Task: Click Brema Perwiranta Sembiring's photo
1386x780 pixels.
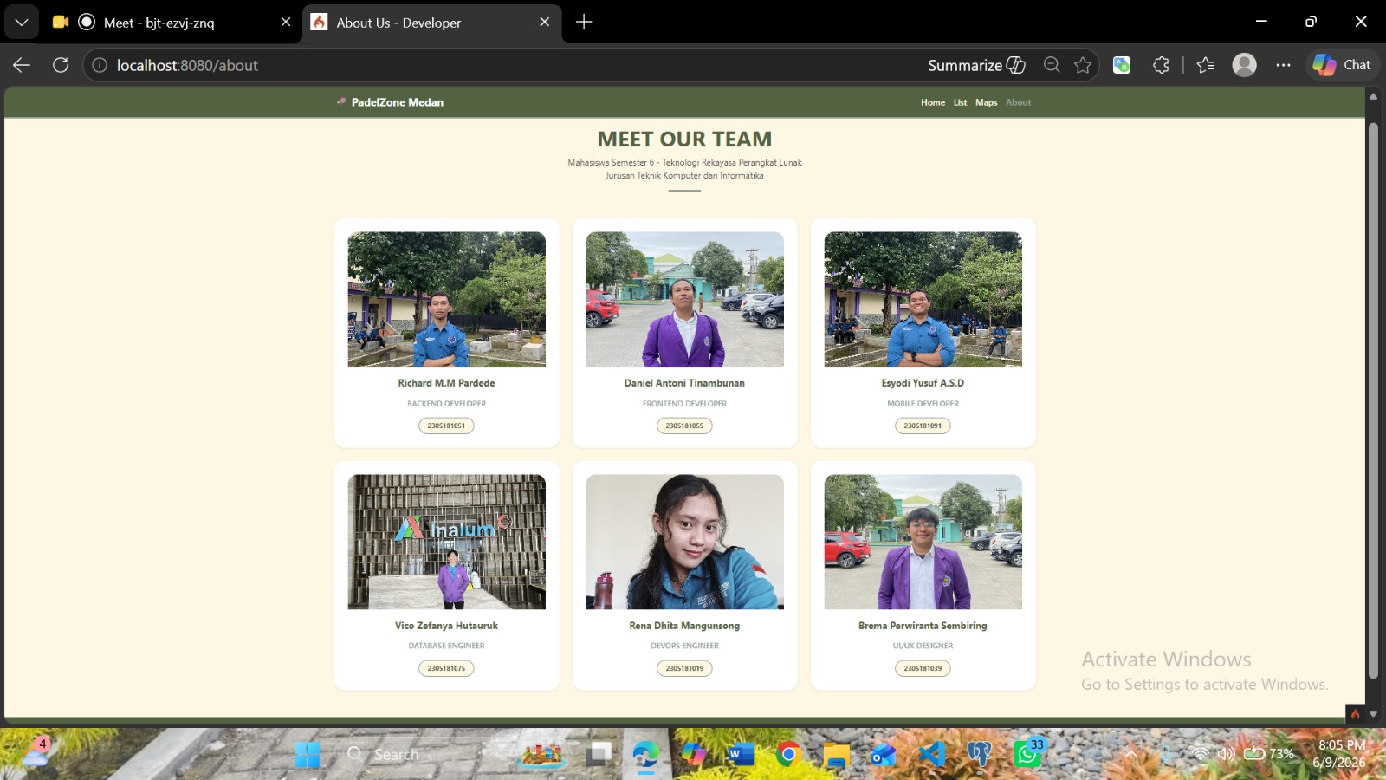Action: 923,542
